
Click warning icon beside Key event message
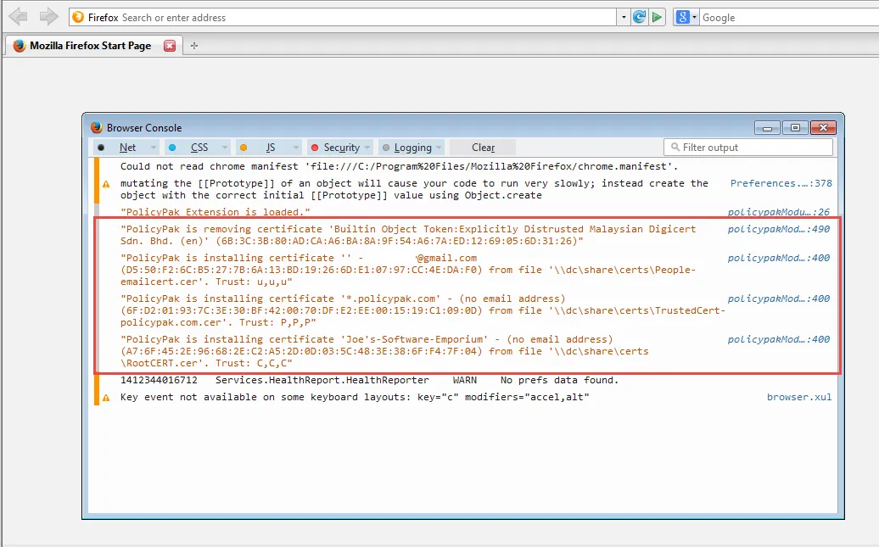click(x=106, y=398)
